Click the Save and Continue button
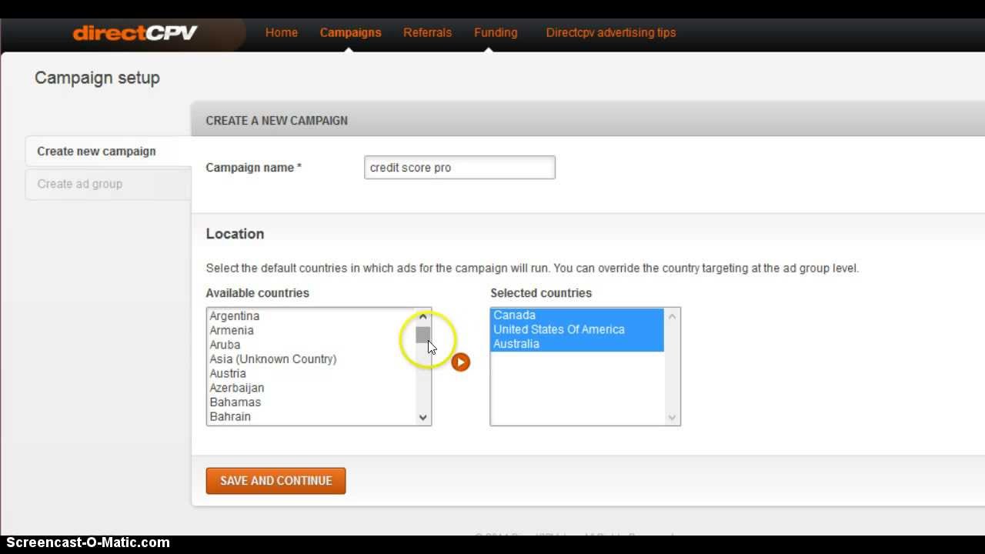This screenshot has height=554, width=985. click(x=275, y=480)
